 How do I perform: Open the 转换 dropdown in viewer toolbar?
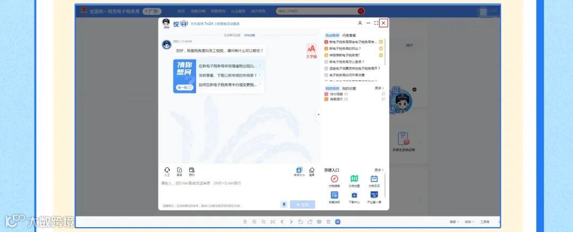coord(469,222)
